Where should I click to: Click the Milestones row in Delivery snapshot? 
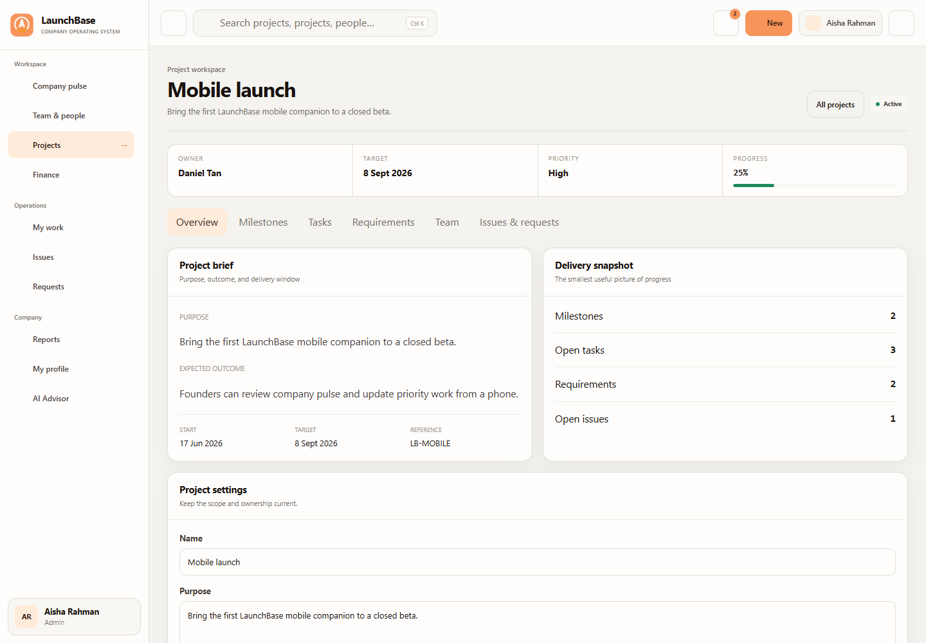[x=725, y=316]
